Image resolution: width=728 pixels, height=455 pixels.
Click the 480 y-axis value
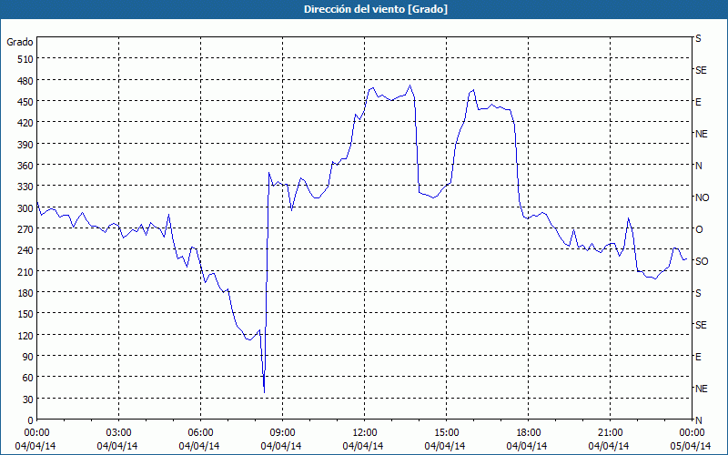[25, 80]
